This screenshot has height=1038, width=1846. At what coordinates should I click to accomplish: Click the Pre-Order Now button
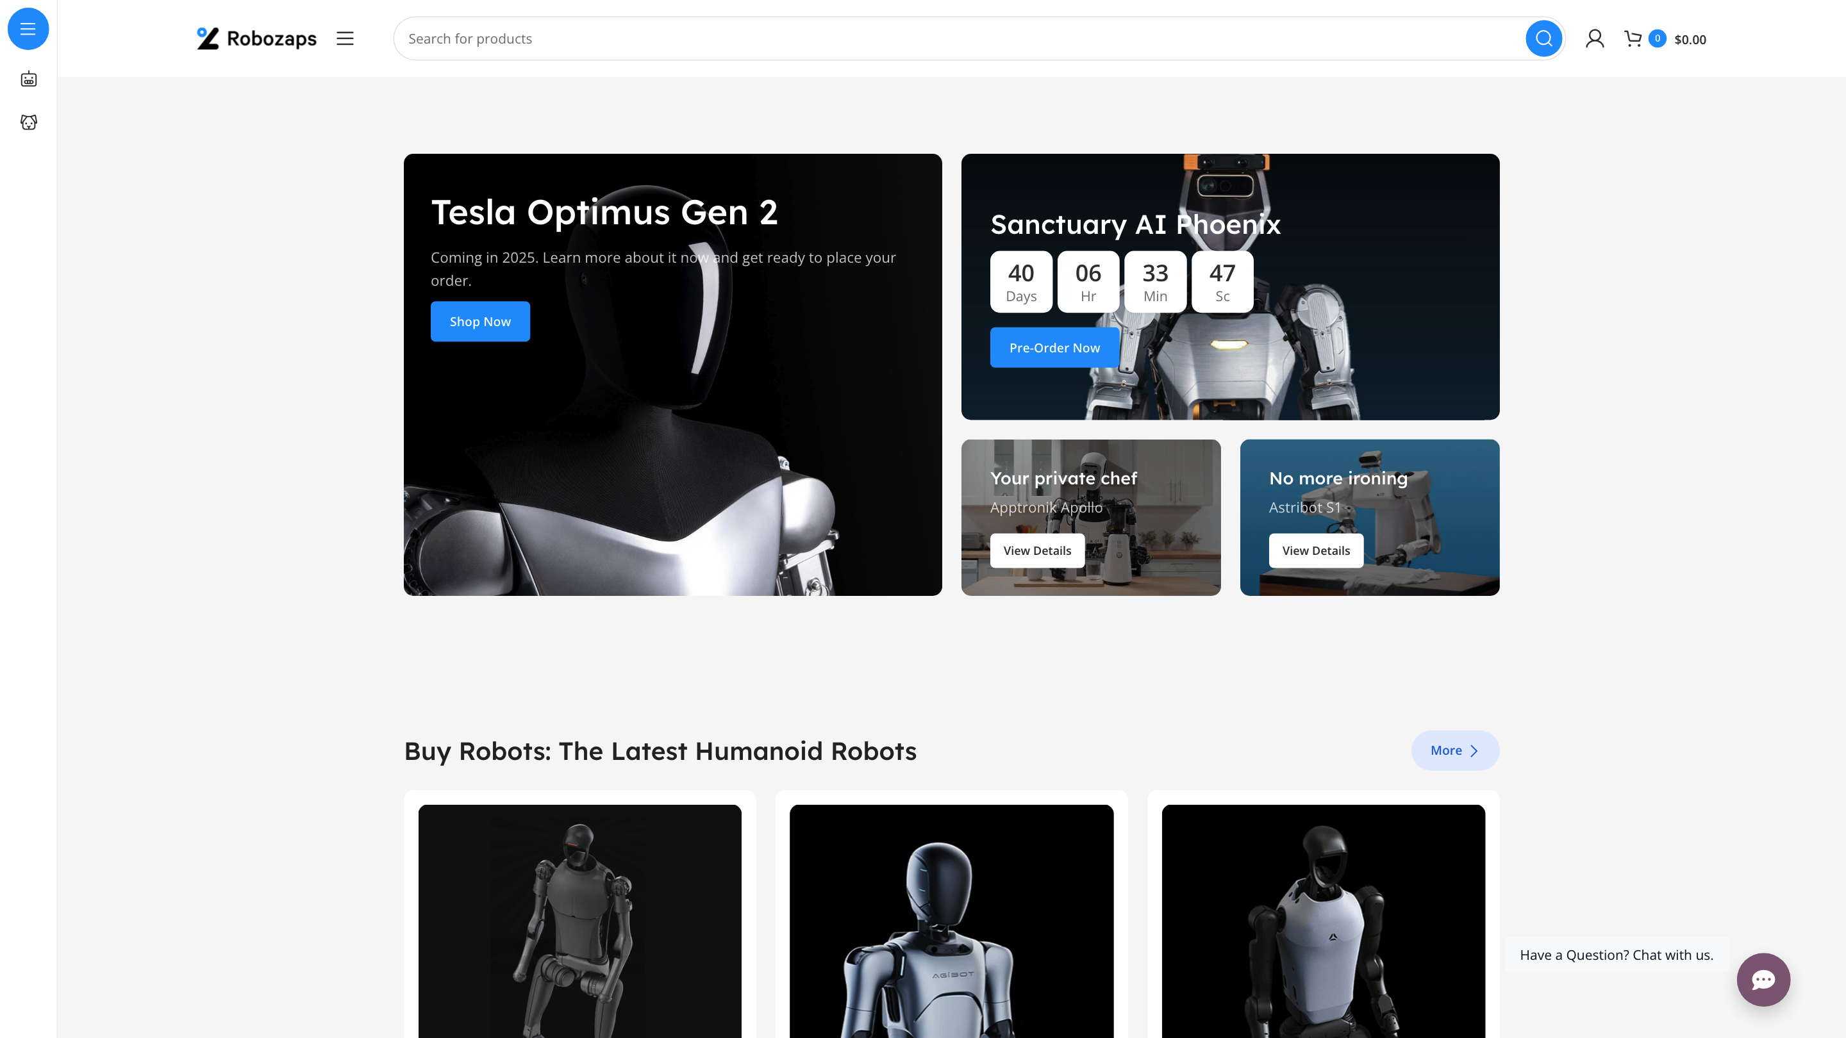(x=1054, y=347)
